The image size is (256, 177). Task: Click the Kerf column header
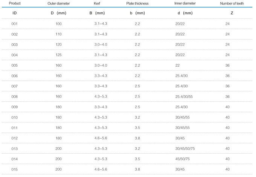pyautogui.click(x=97, y=3)
